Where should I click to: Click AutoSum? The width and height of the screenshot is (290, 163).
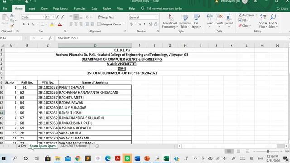point(246,15)
